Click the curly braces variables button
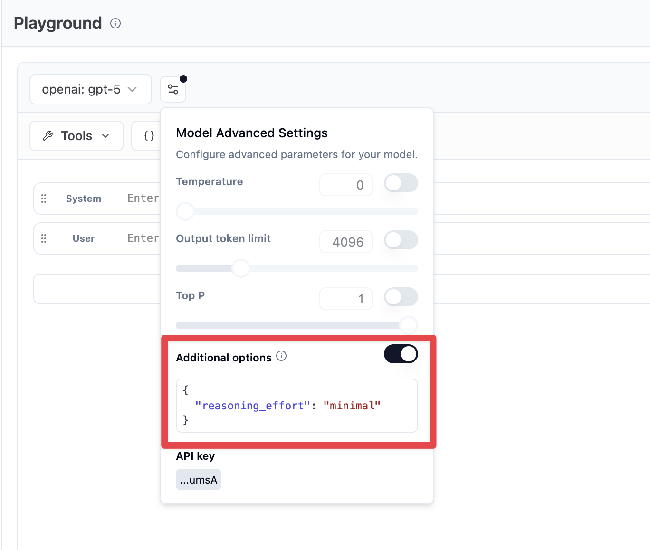 [x=149, y=136]
